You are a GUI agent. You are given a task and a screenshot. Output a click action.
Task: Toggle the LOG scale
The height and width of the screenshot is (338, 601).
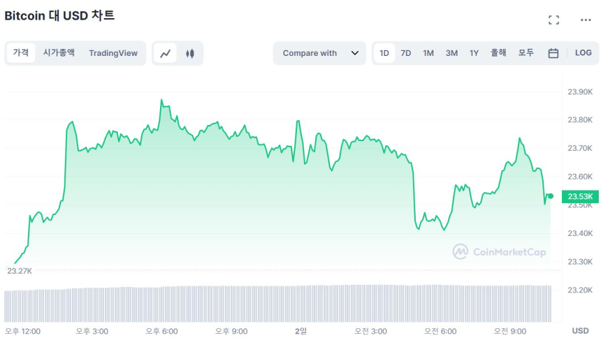pyautogui.click(x=583, y=53)
